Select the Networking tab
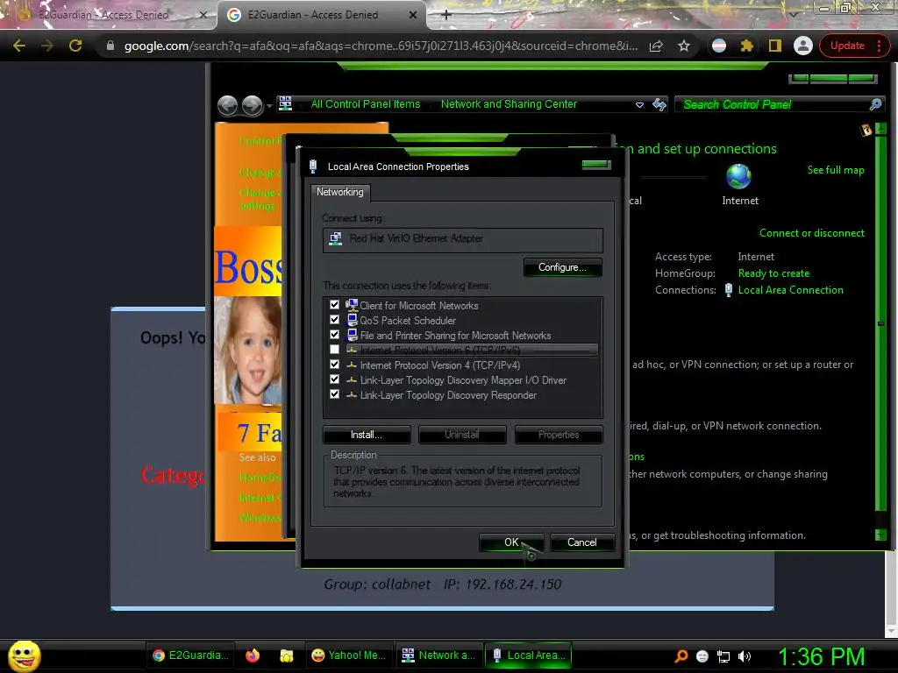898x673 pixels. (x=340, y=192)
